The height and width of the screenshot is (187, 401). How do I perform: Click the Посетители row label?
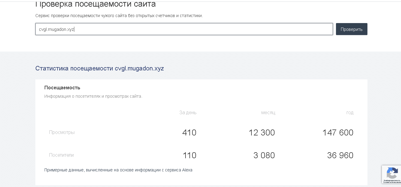61,155
